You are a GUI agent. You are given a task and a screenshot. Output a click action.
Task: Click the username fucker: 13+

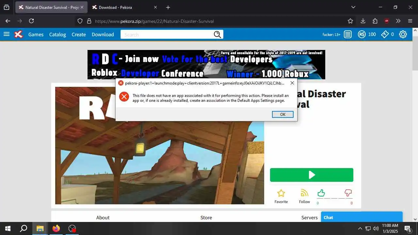(331, 35)
